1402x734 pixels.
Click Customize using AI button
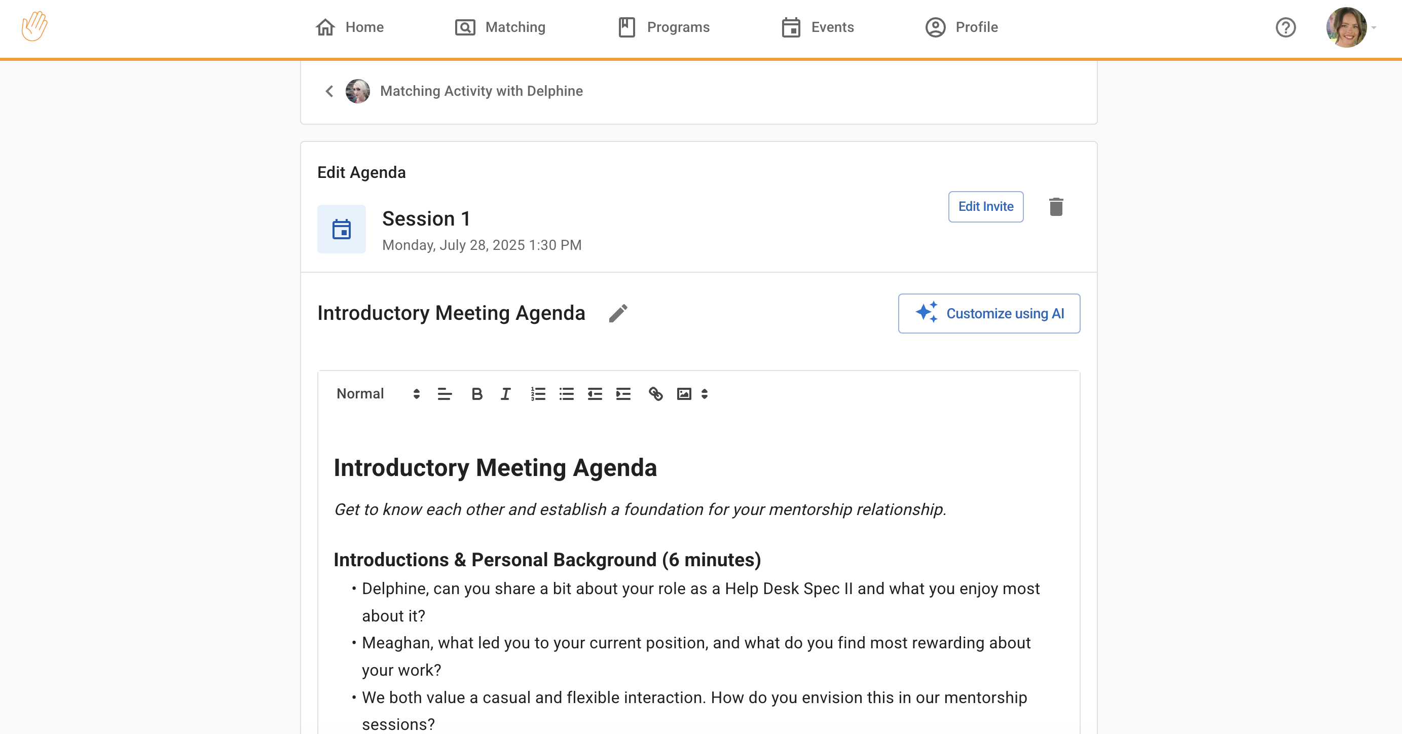pos(988,313)
